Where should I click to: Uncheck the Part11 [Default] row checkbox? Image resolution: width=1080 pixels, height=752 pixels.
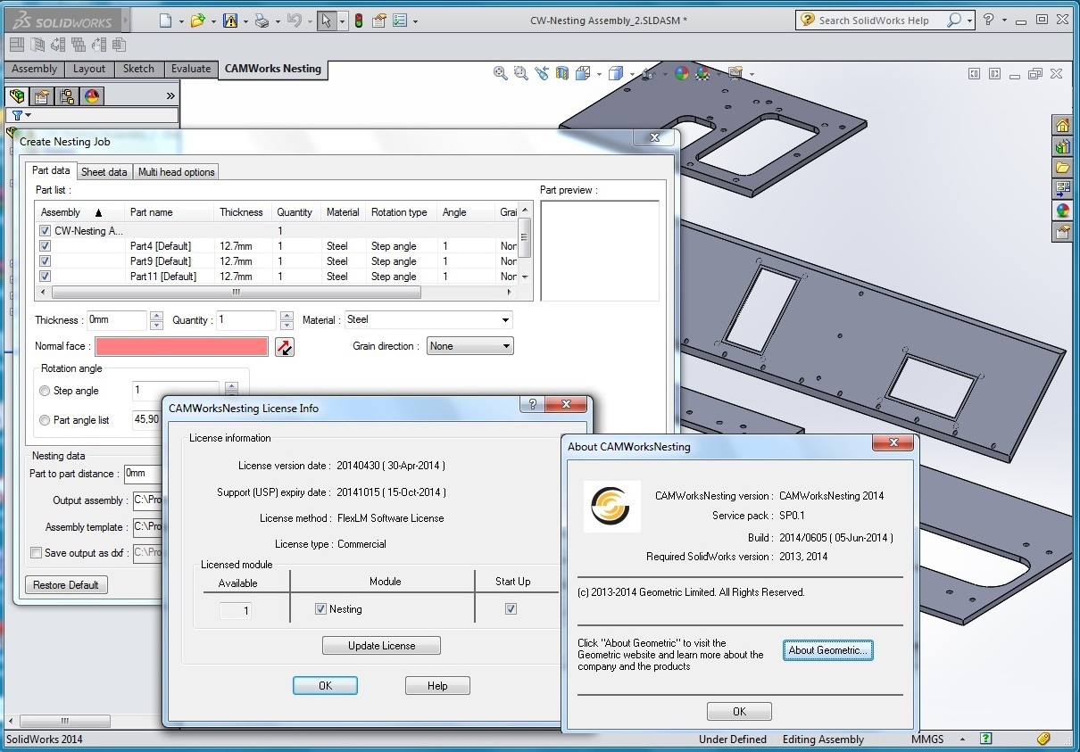pos(46,277)
